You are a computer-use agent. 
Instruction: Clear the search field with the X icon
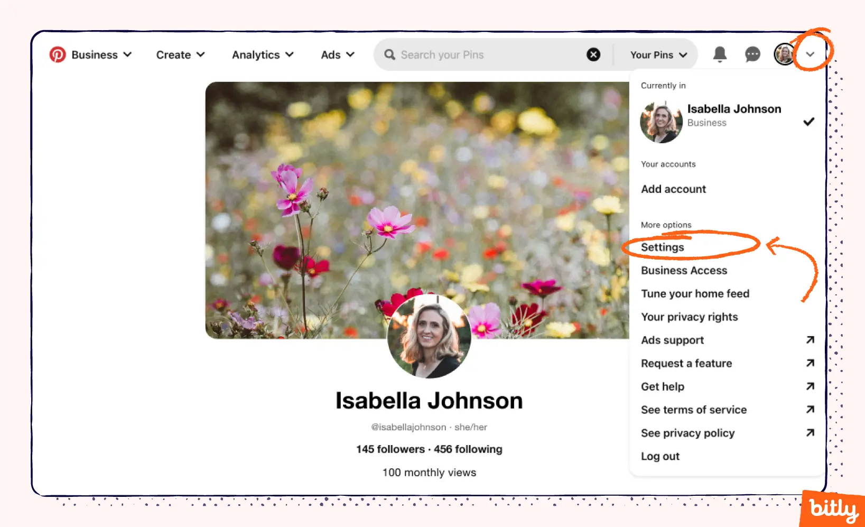click(x=594, y=54)
